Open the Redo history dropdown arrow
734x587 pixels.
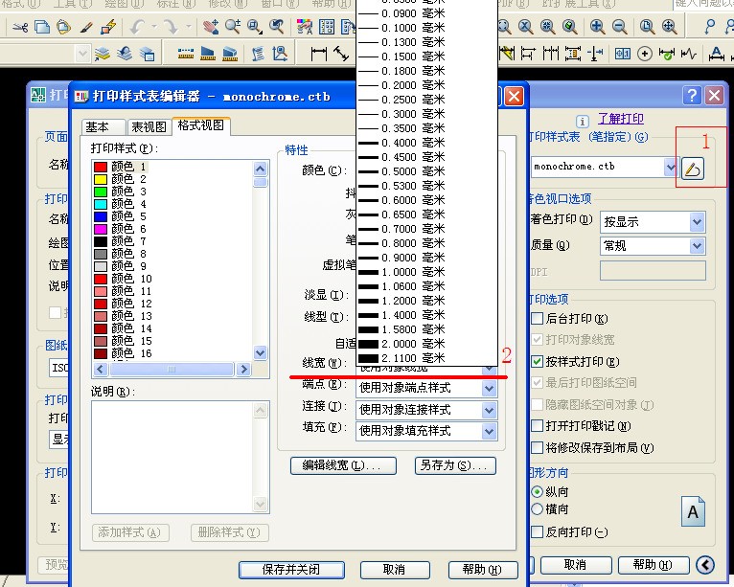[x=188, y=27]
